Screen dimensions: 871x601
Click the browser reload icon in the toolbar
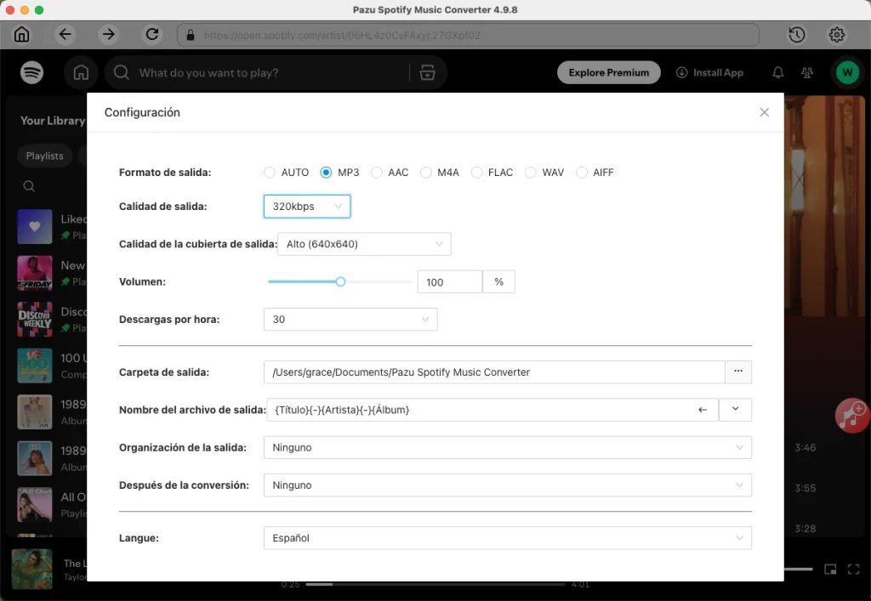point(152,35)
